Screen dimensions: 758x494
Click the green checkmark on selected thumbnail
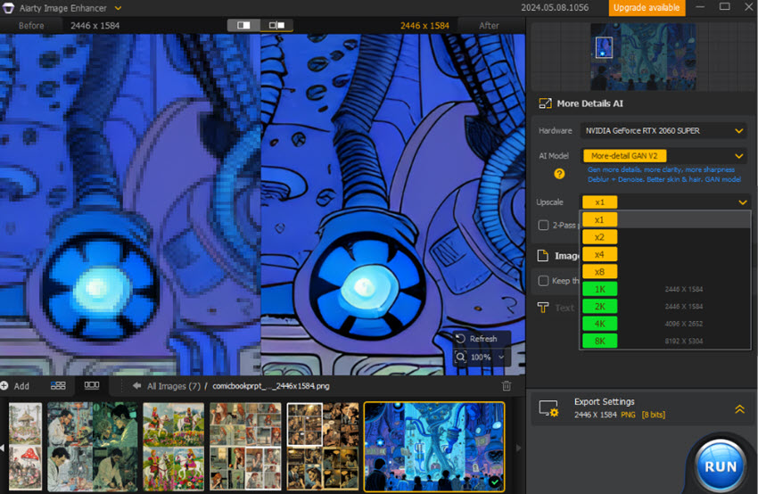tap(494, 482)
